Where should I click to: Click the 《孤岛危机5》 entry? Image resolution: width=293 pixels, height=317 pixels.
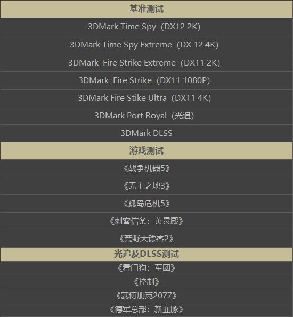[146, 204]
